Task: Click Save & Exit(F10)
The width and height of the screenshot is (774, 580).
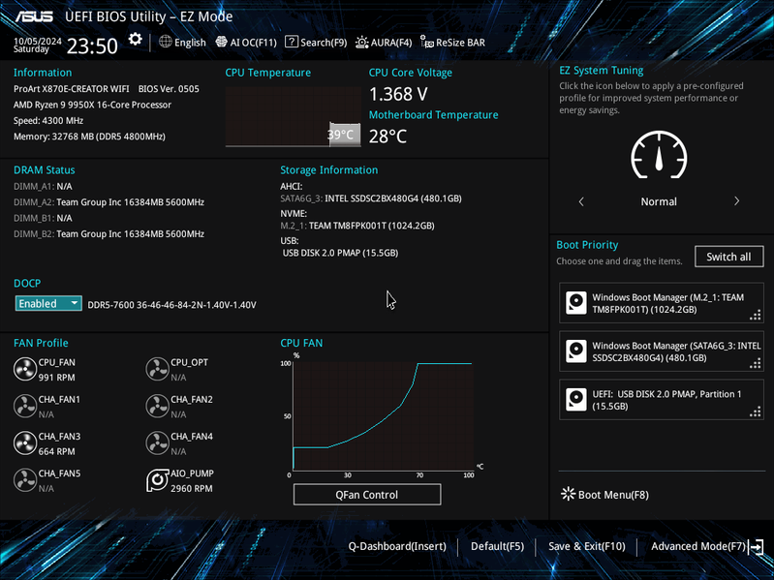Action: pos(587,546)
